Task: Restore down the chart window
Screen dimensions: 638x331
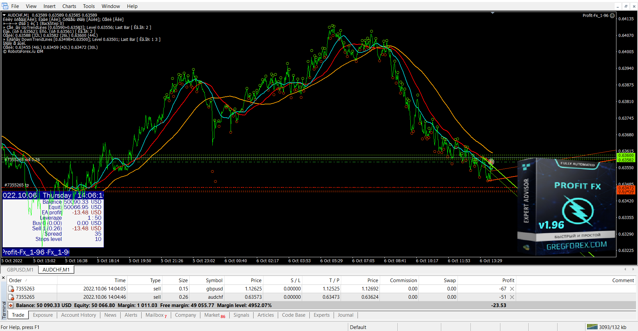Action: coord(626,6)
